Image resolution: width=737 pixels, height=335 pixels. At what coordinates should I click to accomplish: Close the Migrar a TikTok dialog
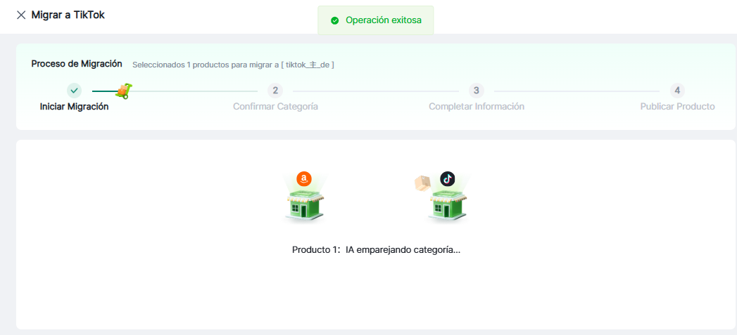[x=20, y=15]
